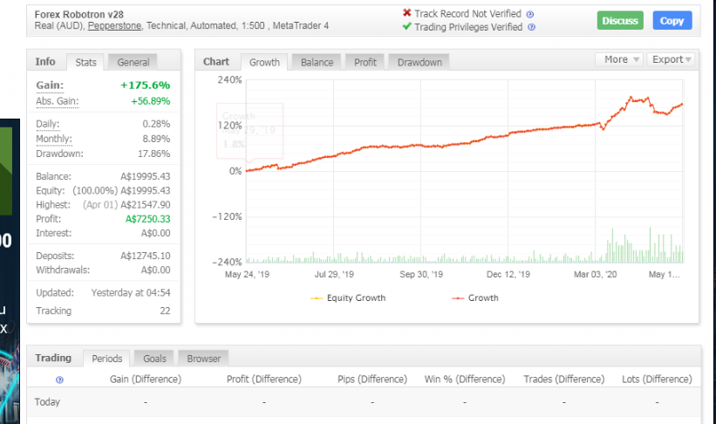Screen dimensions: 716x424
Task: Follow the Pepperstone broker link
Action: [x=114, y=26]
